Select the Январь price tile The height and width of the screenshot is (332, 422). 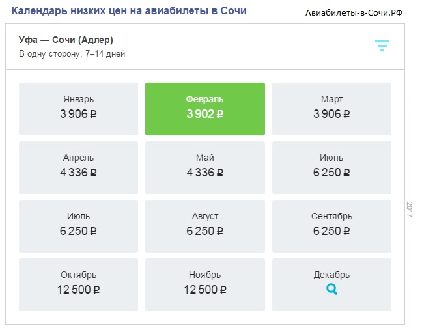78,109
